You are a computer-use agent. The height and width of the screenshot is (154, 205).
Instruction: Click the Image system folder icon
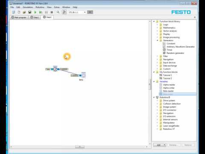pyautogui.click(x=161, y=107)
